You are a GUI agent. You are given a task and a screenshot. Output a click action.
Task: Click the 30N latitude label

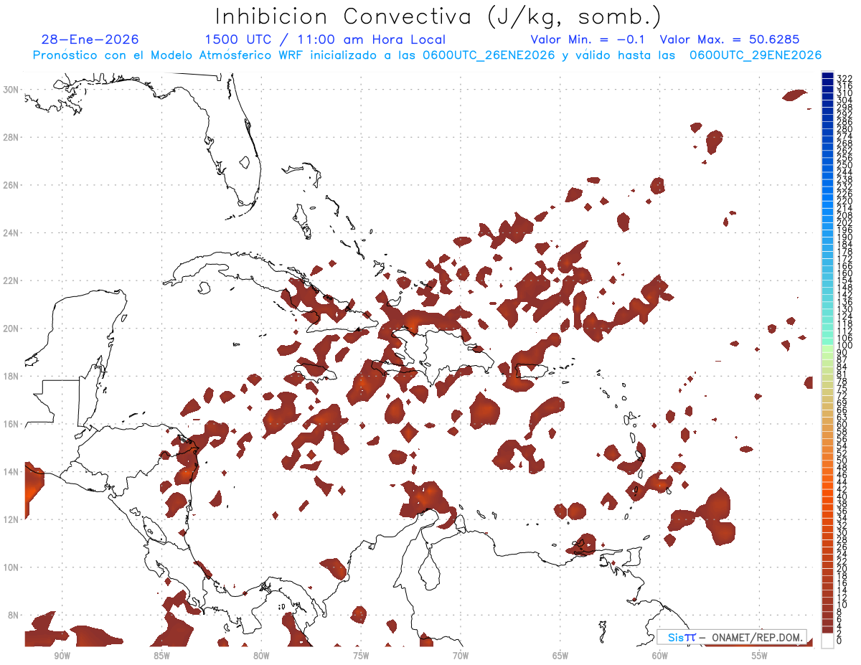click(11, 90)
